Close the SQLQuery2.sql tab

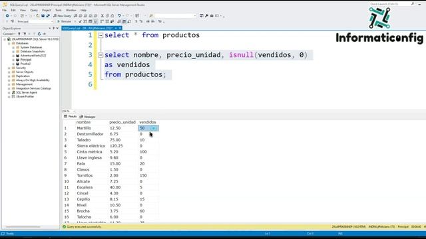coord(120,28)
